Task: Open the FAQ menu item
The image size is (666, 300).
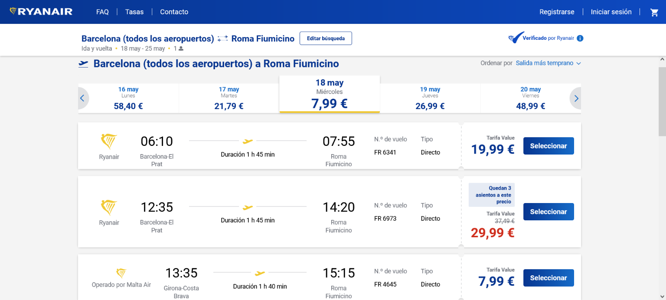Action: coord(102,12)
